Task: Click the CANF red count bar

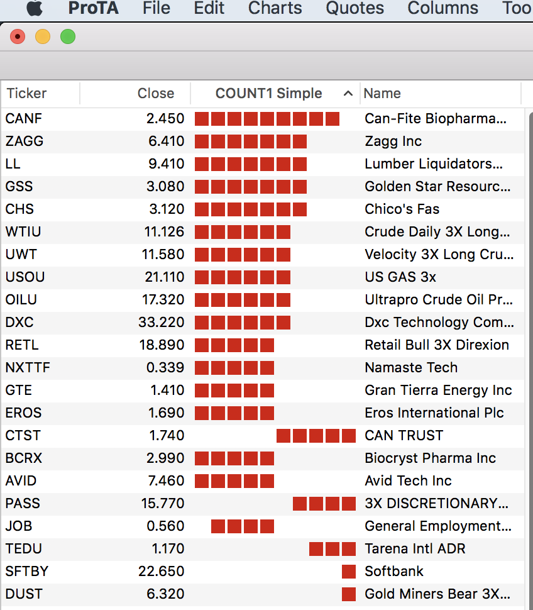Action: click(267, 119)
